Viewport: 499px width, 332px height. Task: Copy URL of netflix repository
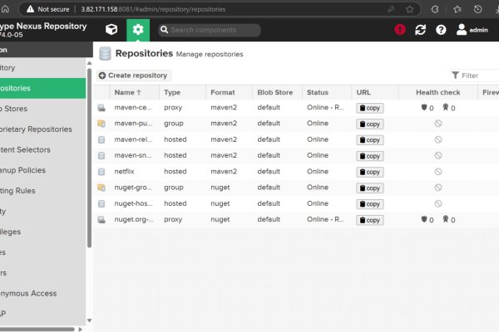(370, 172)
